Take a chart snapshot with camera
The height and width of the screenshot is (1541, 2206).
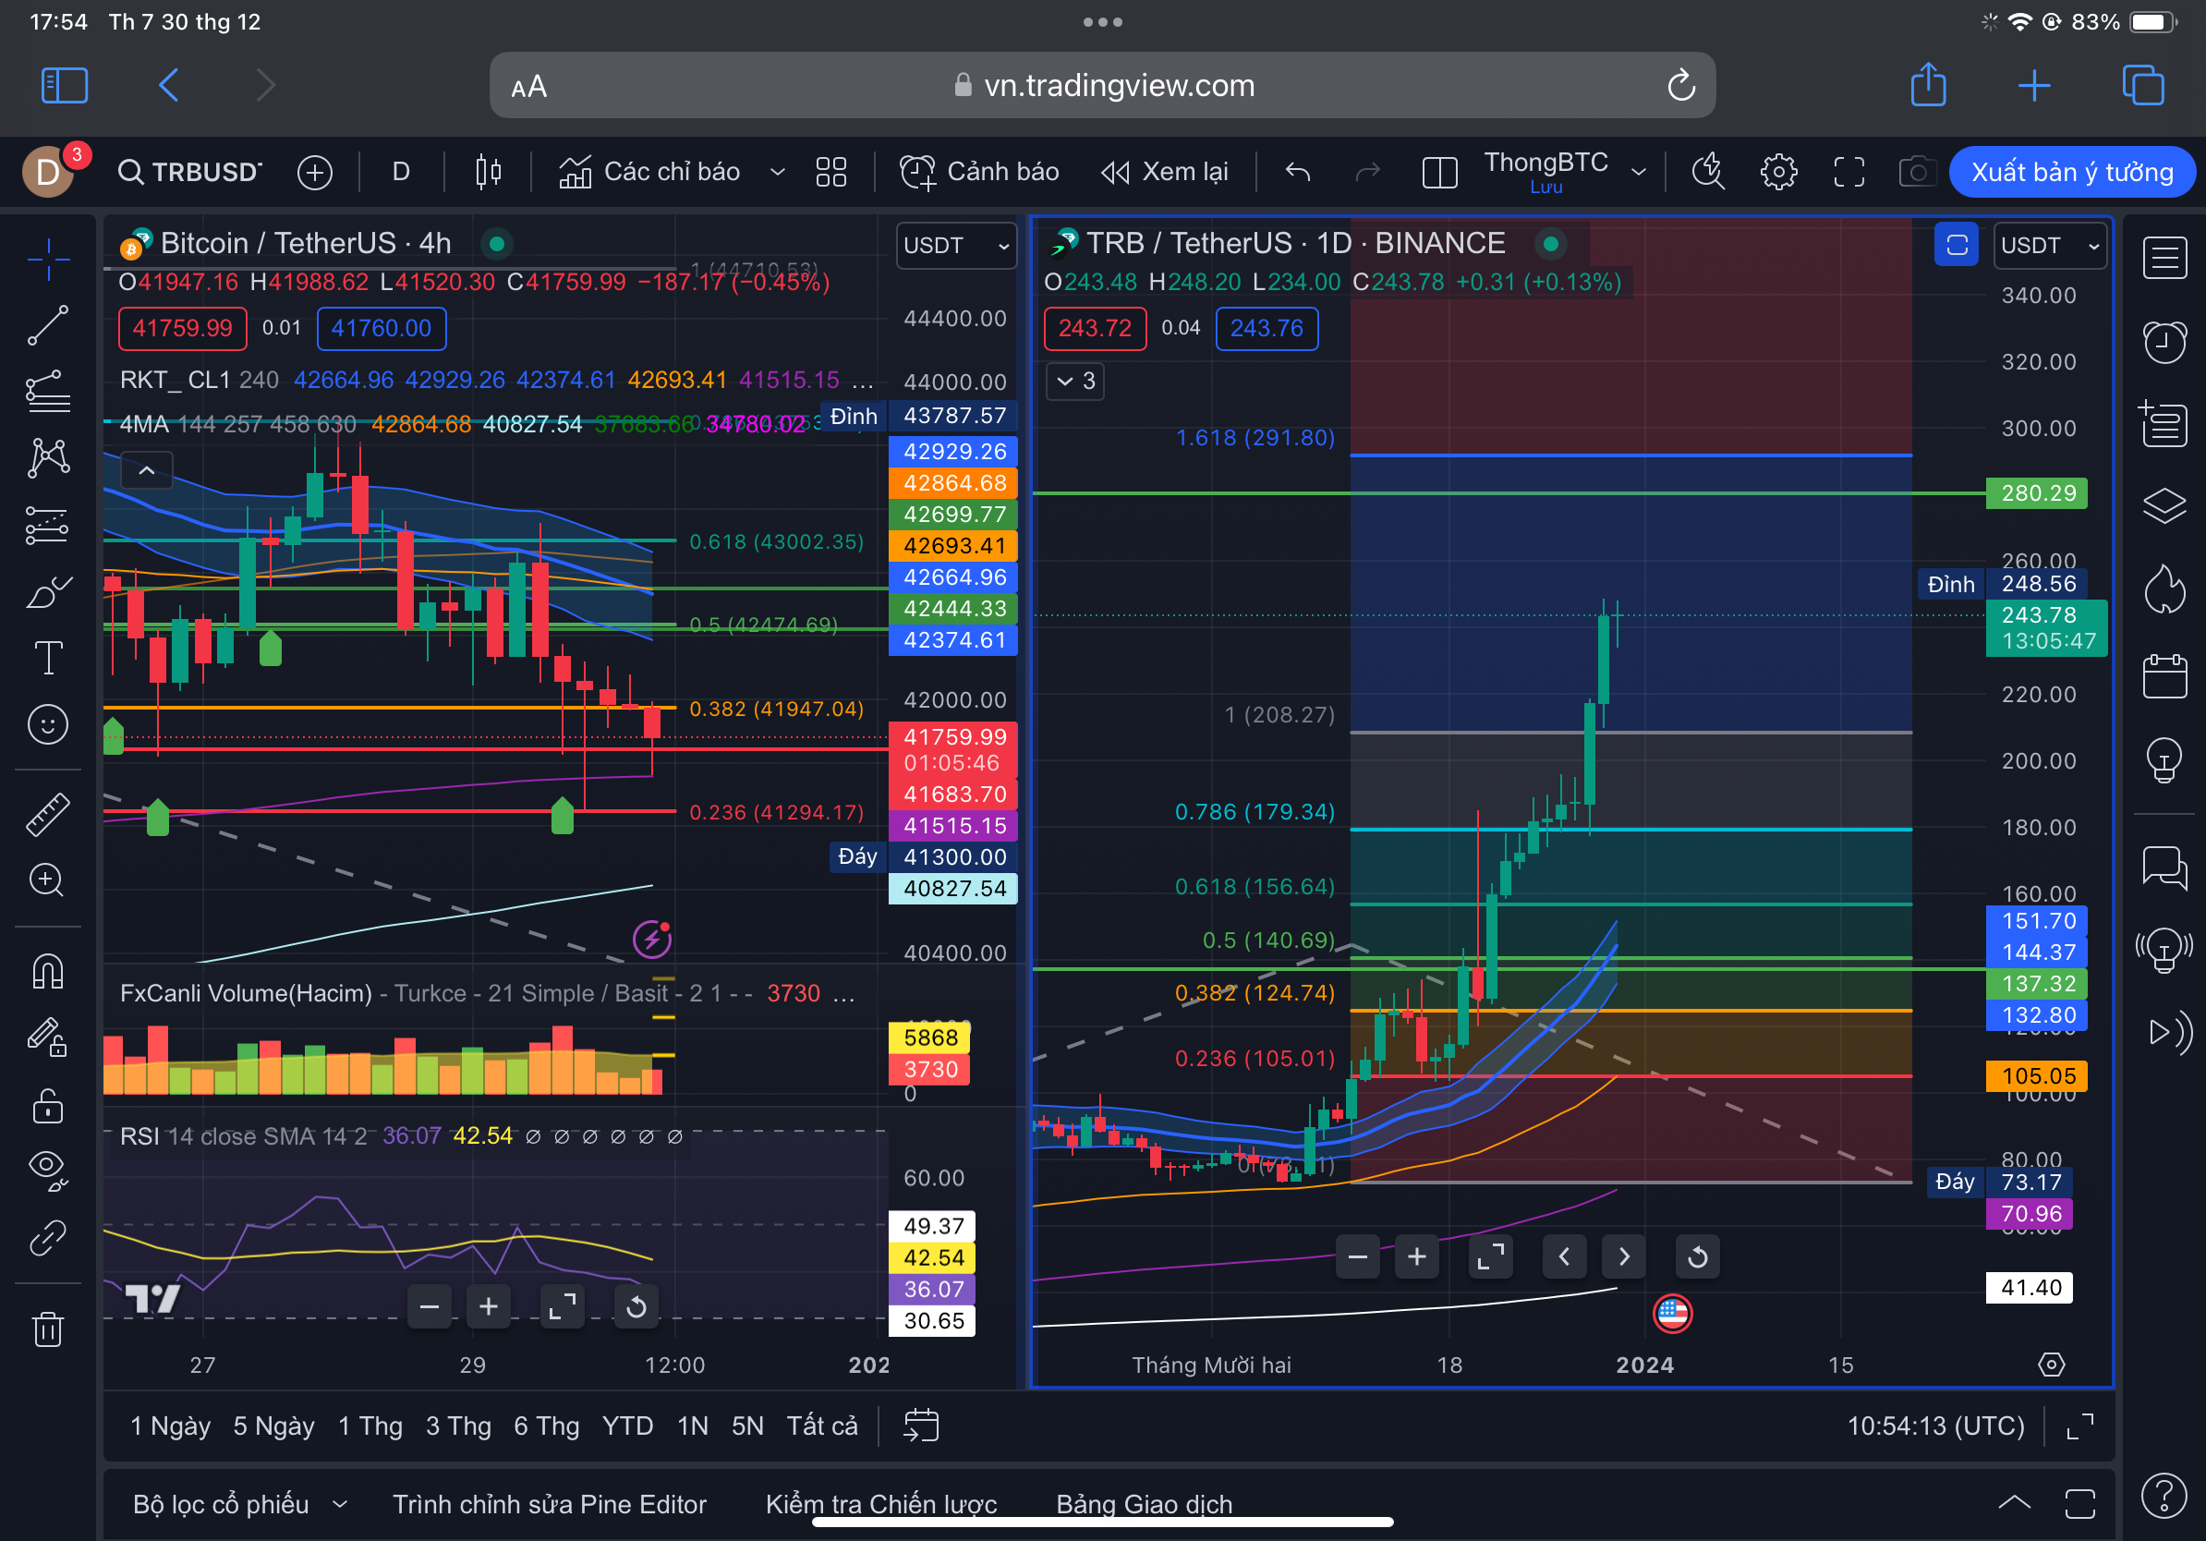1918,172
